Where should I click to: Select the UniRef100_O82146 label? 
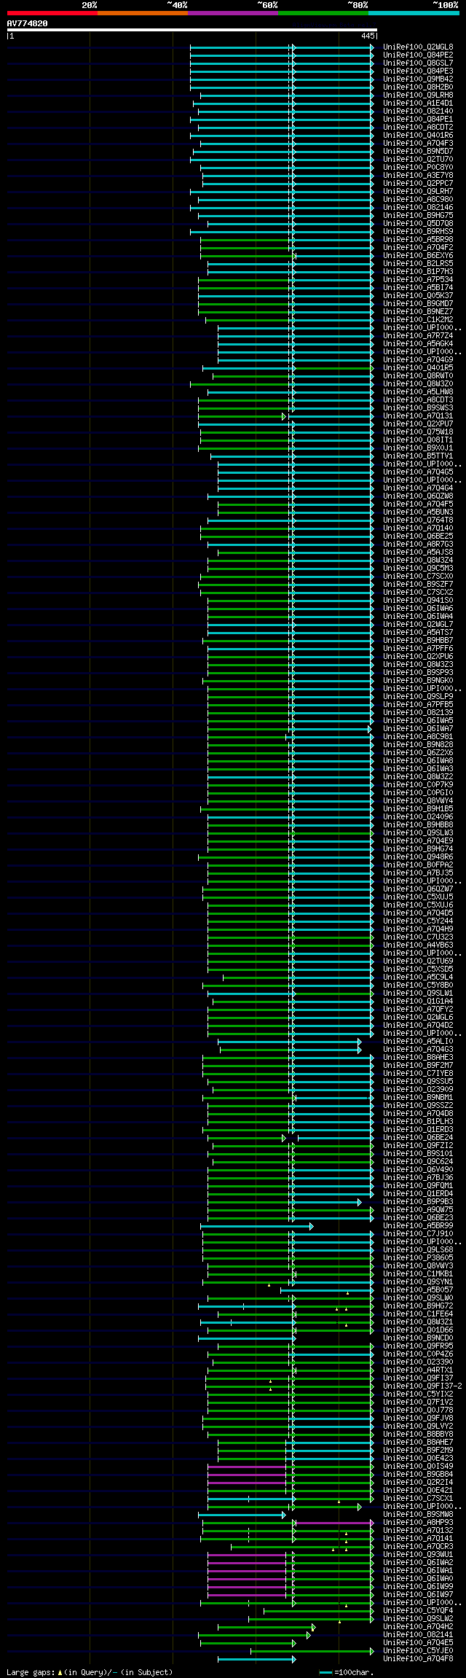(418, 208)
